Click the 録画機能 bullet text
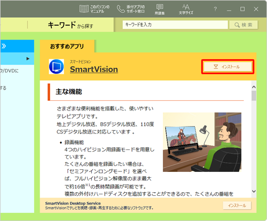The width and height of the screenshot is (267, 221). click(74, 143)
